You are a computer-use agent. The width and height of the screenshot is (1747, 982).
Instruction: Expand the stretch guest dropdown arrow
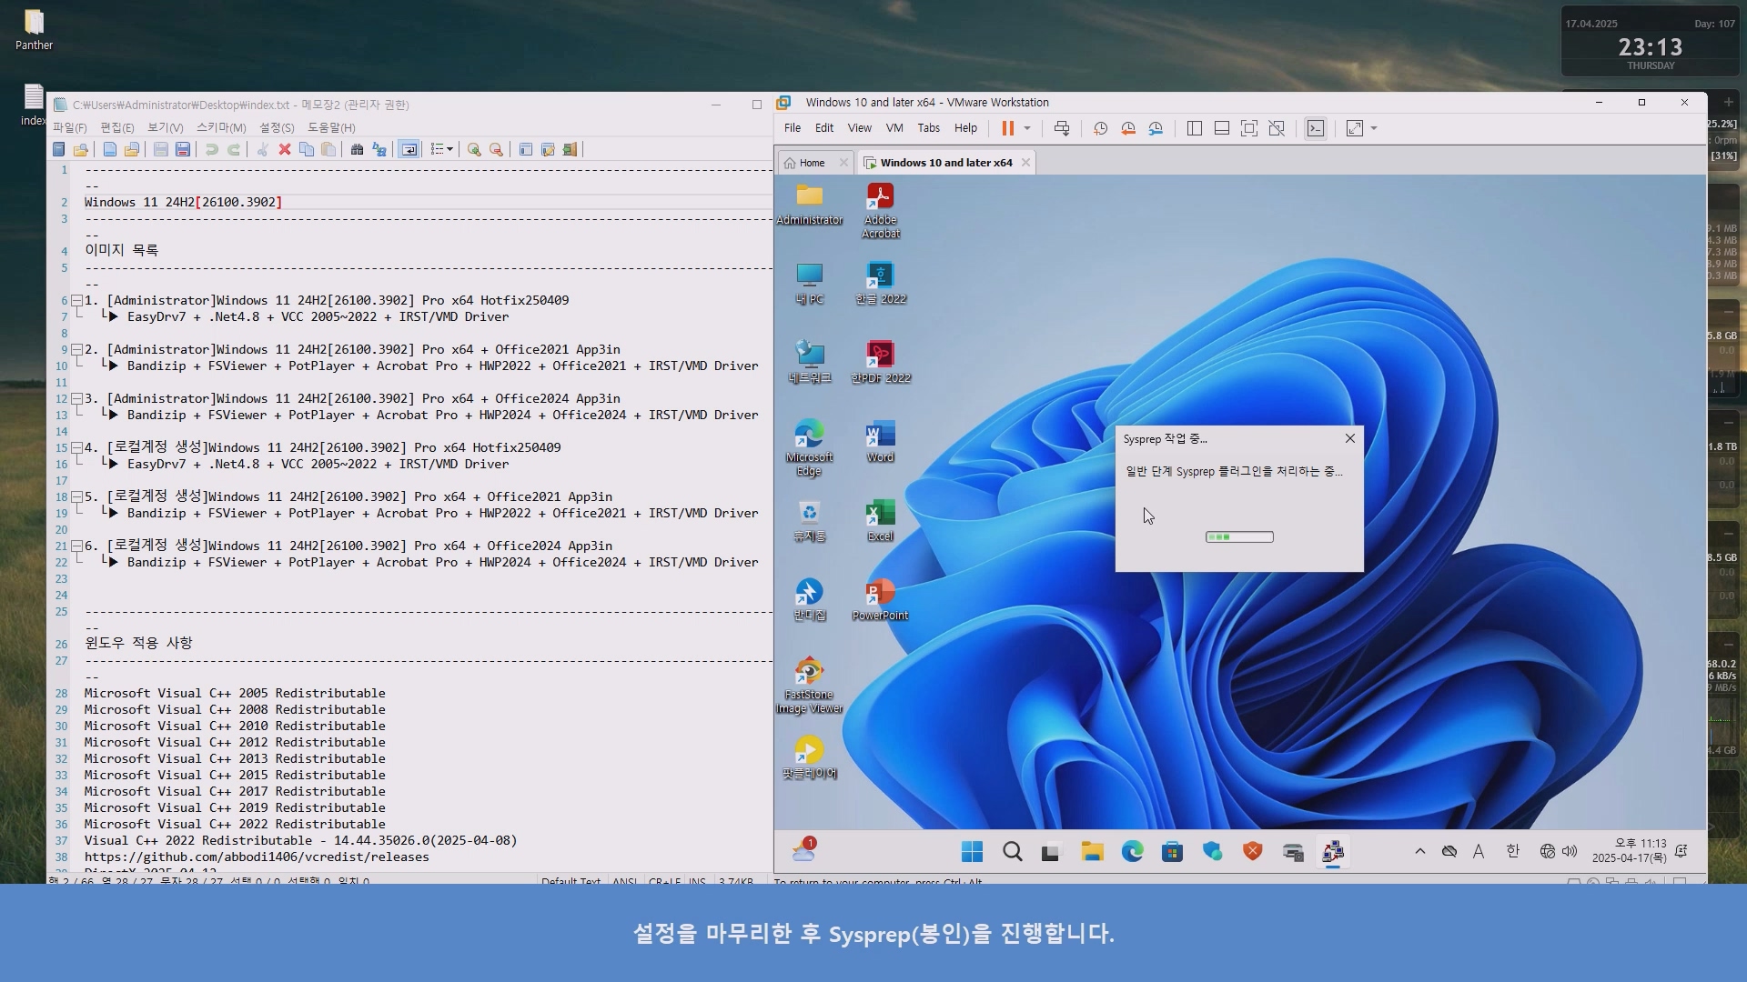click(1374, 128)
